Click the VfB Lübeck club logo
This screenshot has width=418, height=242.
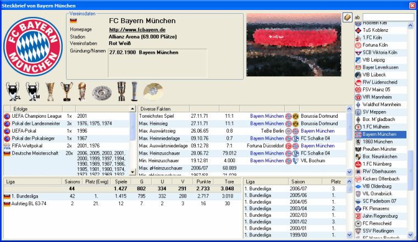point(358,75)
